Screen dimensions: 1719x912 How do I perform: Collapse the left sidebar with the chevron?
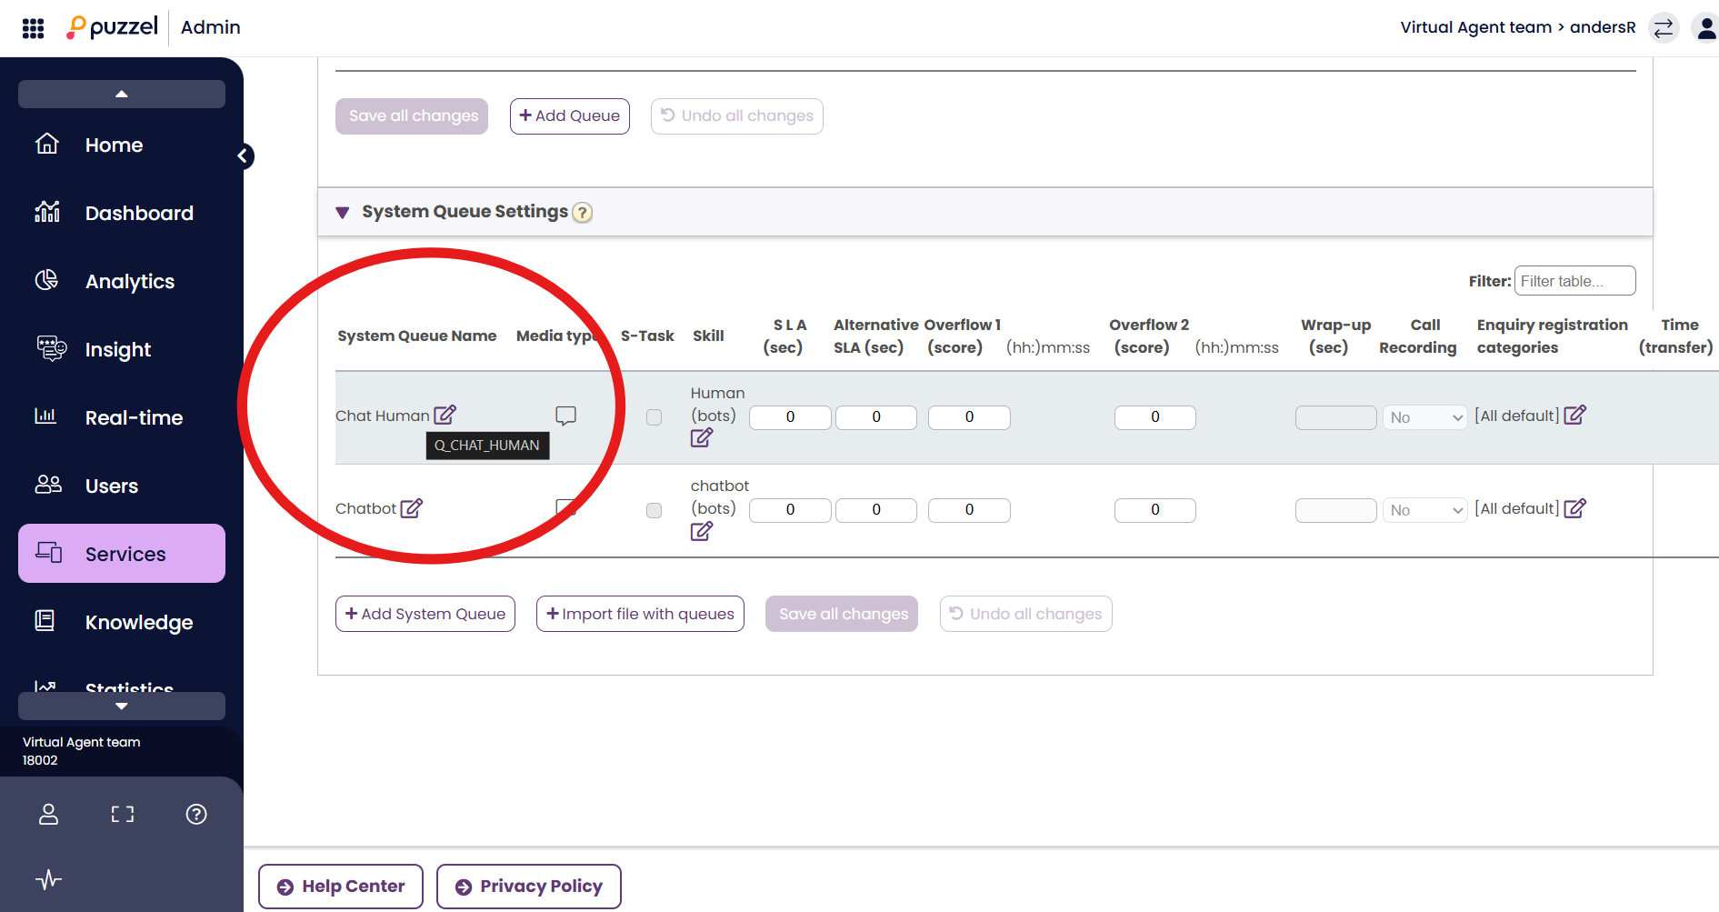[x=243, y=156]
